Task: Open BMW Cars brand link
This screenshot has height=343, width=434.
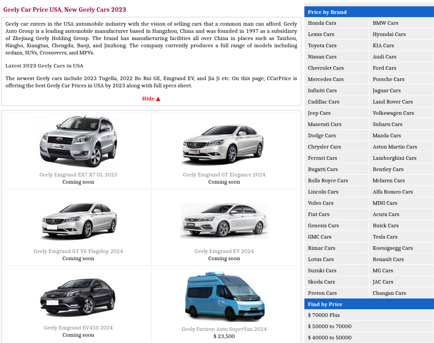Action: point(385,23)
